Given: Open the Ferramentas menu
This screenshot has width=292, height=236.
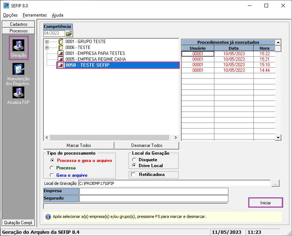Looking at the screenshot, I should [x=35, y=15].
